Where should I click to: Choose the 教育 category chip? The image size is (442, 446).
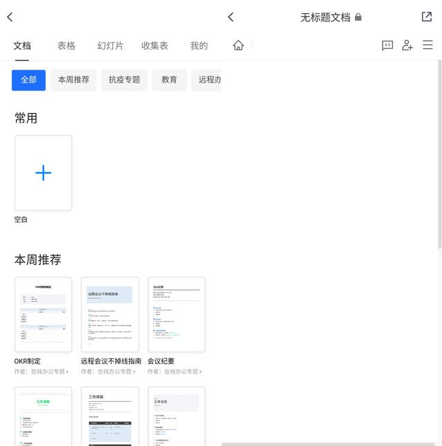coord(169,79)
